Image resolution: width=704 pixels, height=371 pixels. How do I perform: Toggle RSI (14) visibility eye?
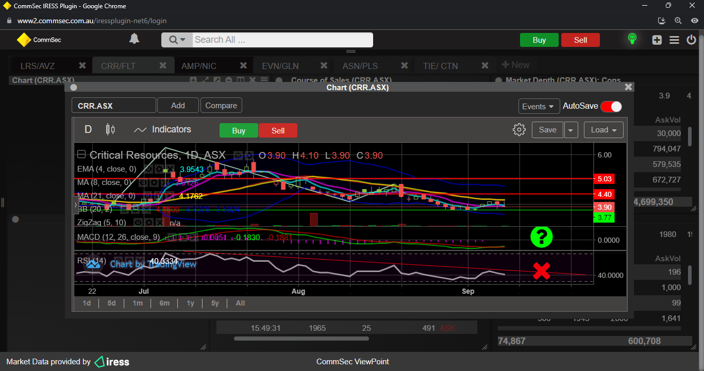[x=119, y=261]
